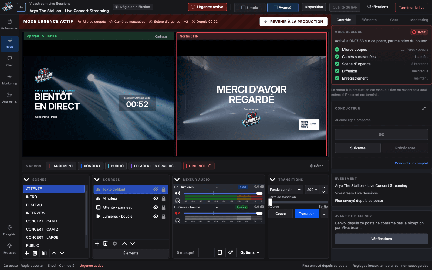Viewport: 432px width, 270px height.
Task: Move the selected scene up
Action: pyautogui.click(x=54, y=253)
